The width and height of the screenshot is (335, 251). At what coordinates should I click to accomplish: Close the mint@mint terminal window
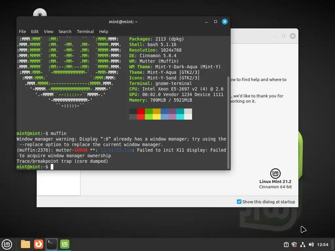[225, 22]
